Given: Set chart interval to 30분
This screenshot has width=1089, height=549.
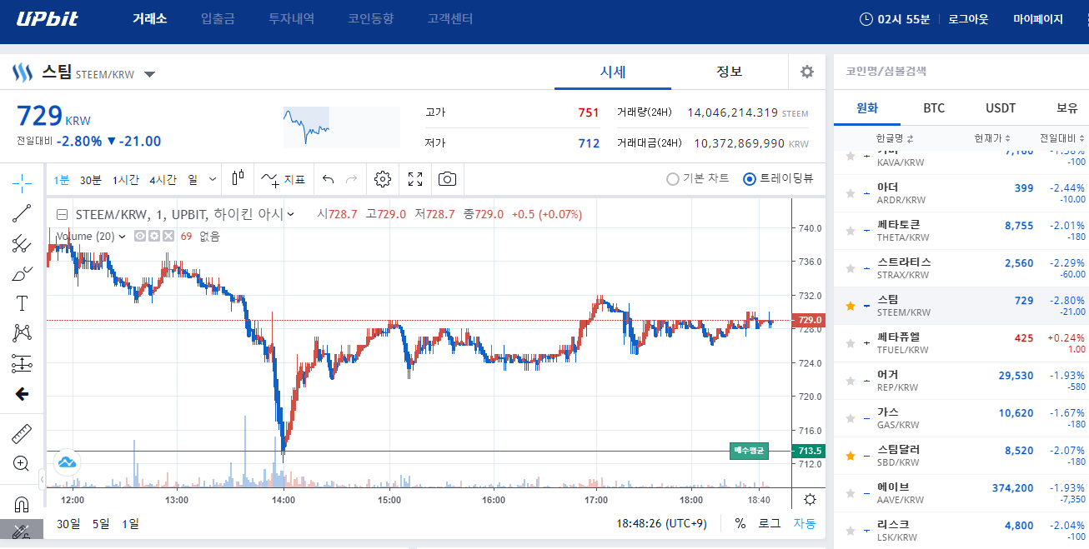Looking at the screenshot, I should 91,179.
